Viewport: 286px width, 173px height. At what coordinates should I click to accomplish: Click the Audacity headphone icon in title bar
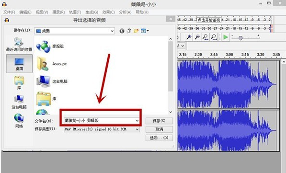click(4, 4)
